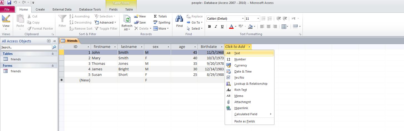Collapse the navigation pane with shutter button

pos(54,41)
